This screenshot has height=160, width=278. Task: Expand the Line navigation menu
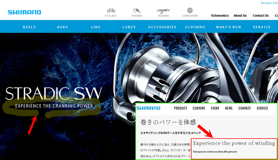(96, 27)
